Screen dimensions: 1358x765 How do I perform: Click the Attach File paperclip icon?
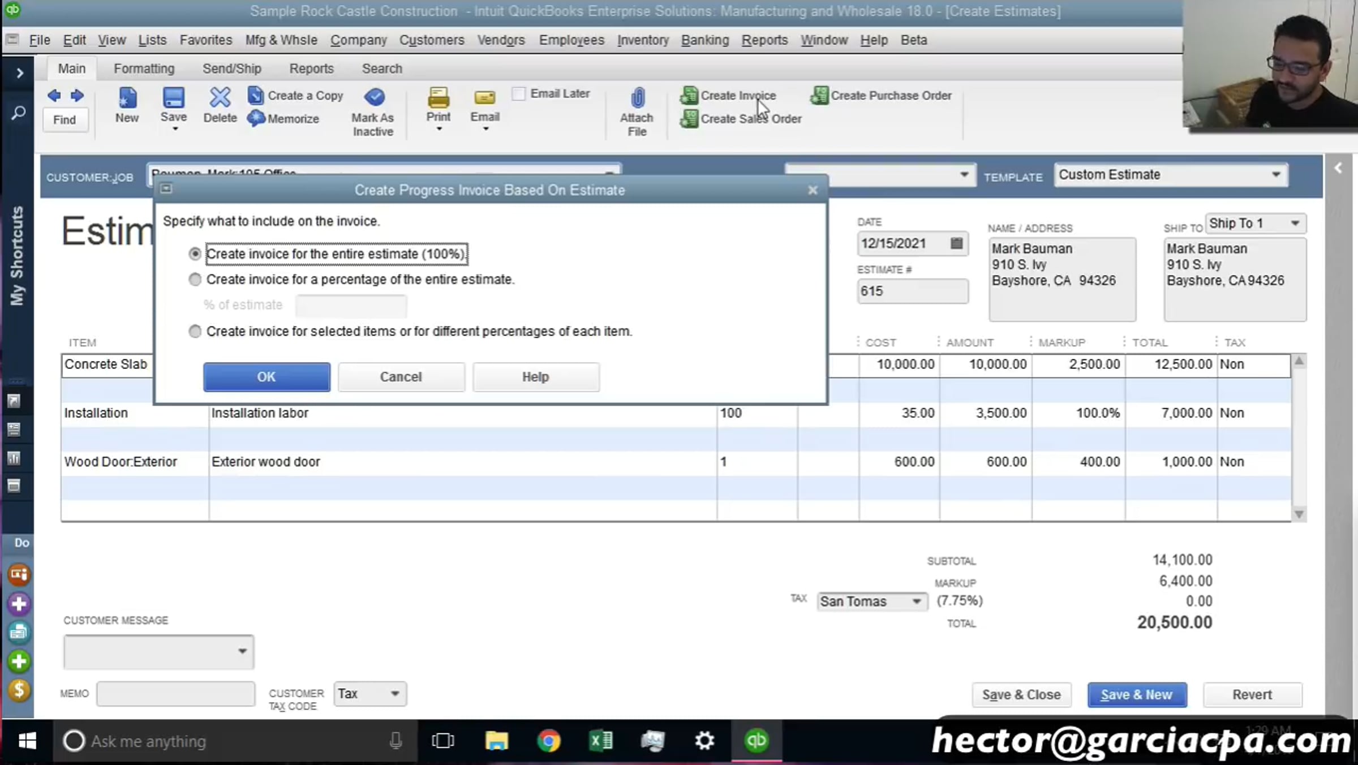pos(637,98)
